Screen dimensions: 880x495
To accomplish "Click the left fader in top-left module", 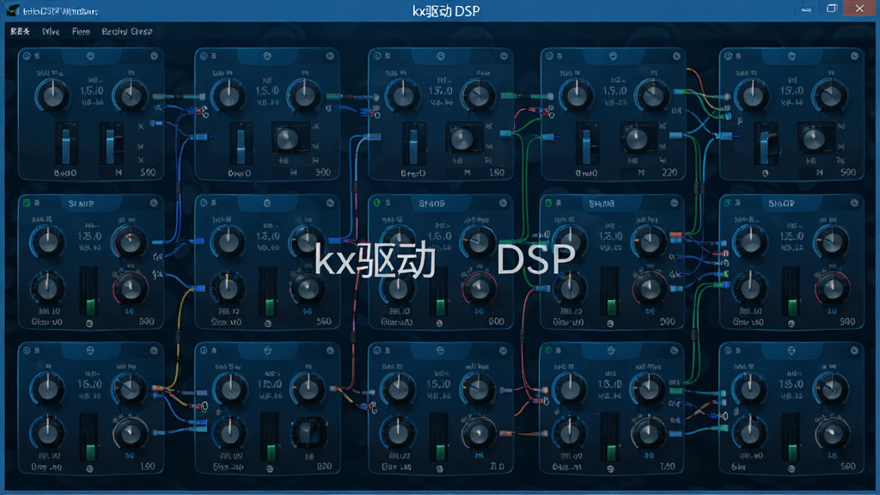I will pyautogui.click(x=66, y=144).
